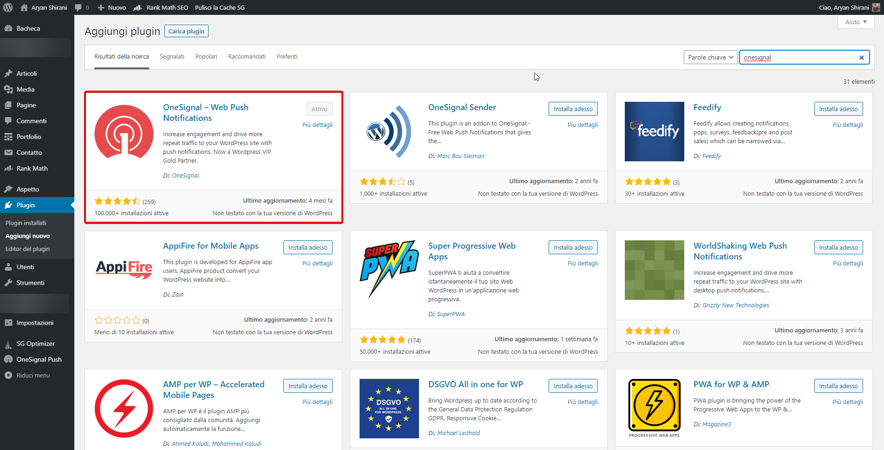Screen dimensions: 884x450
Task: Clear the onesignal search with X
Action: click(x=862, y=58)
